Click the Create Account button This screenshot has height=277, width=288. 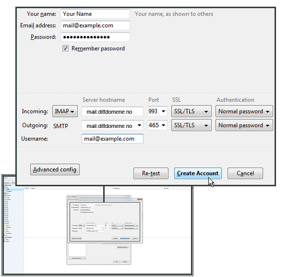point(197,173)
